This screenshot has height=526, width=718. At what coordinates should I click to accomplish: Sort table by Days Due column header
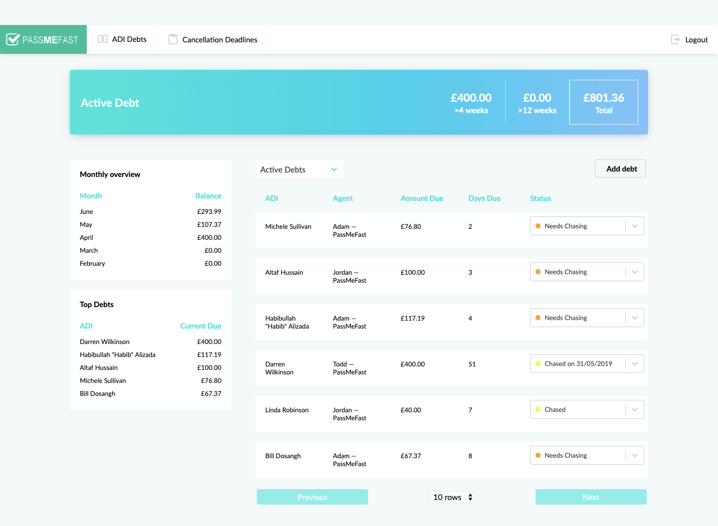pyautogui.click(x=484, y=198)
